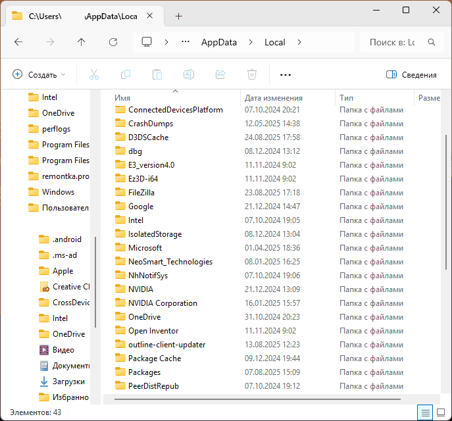The width and height of the screenshot is (452, 421).
Task: Switch to large thumbnails view icon
Action: 441,412
